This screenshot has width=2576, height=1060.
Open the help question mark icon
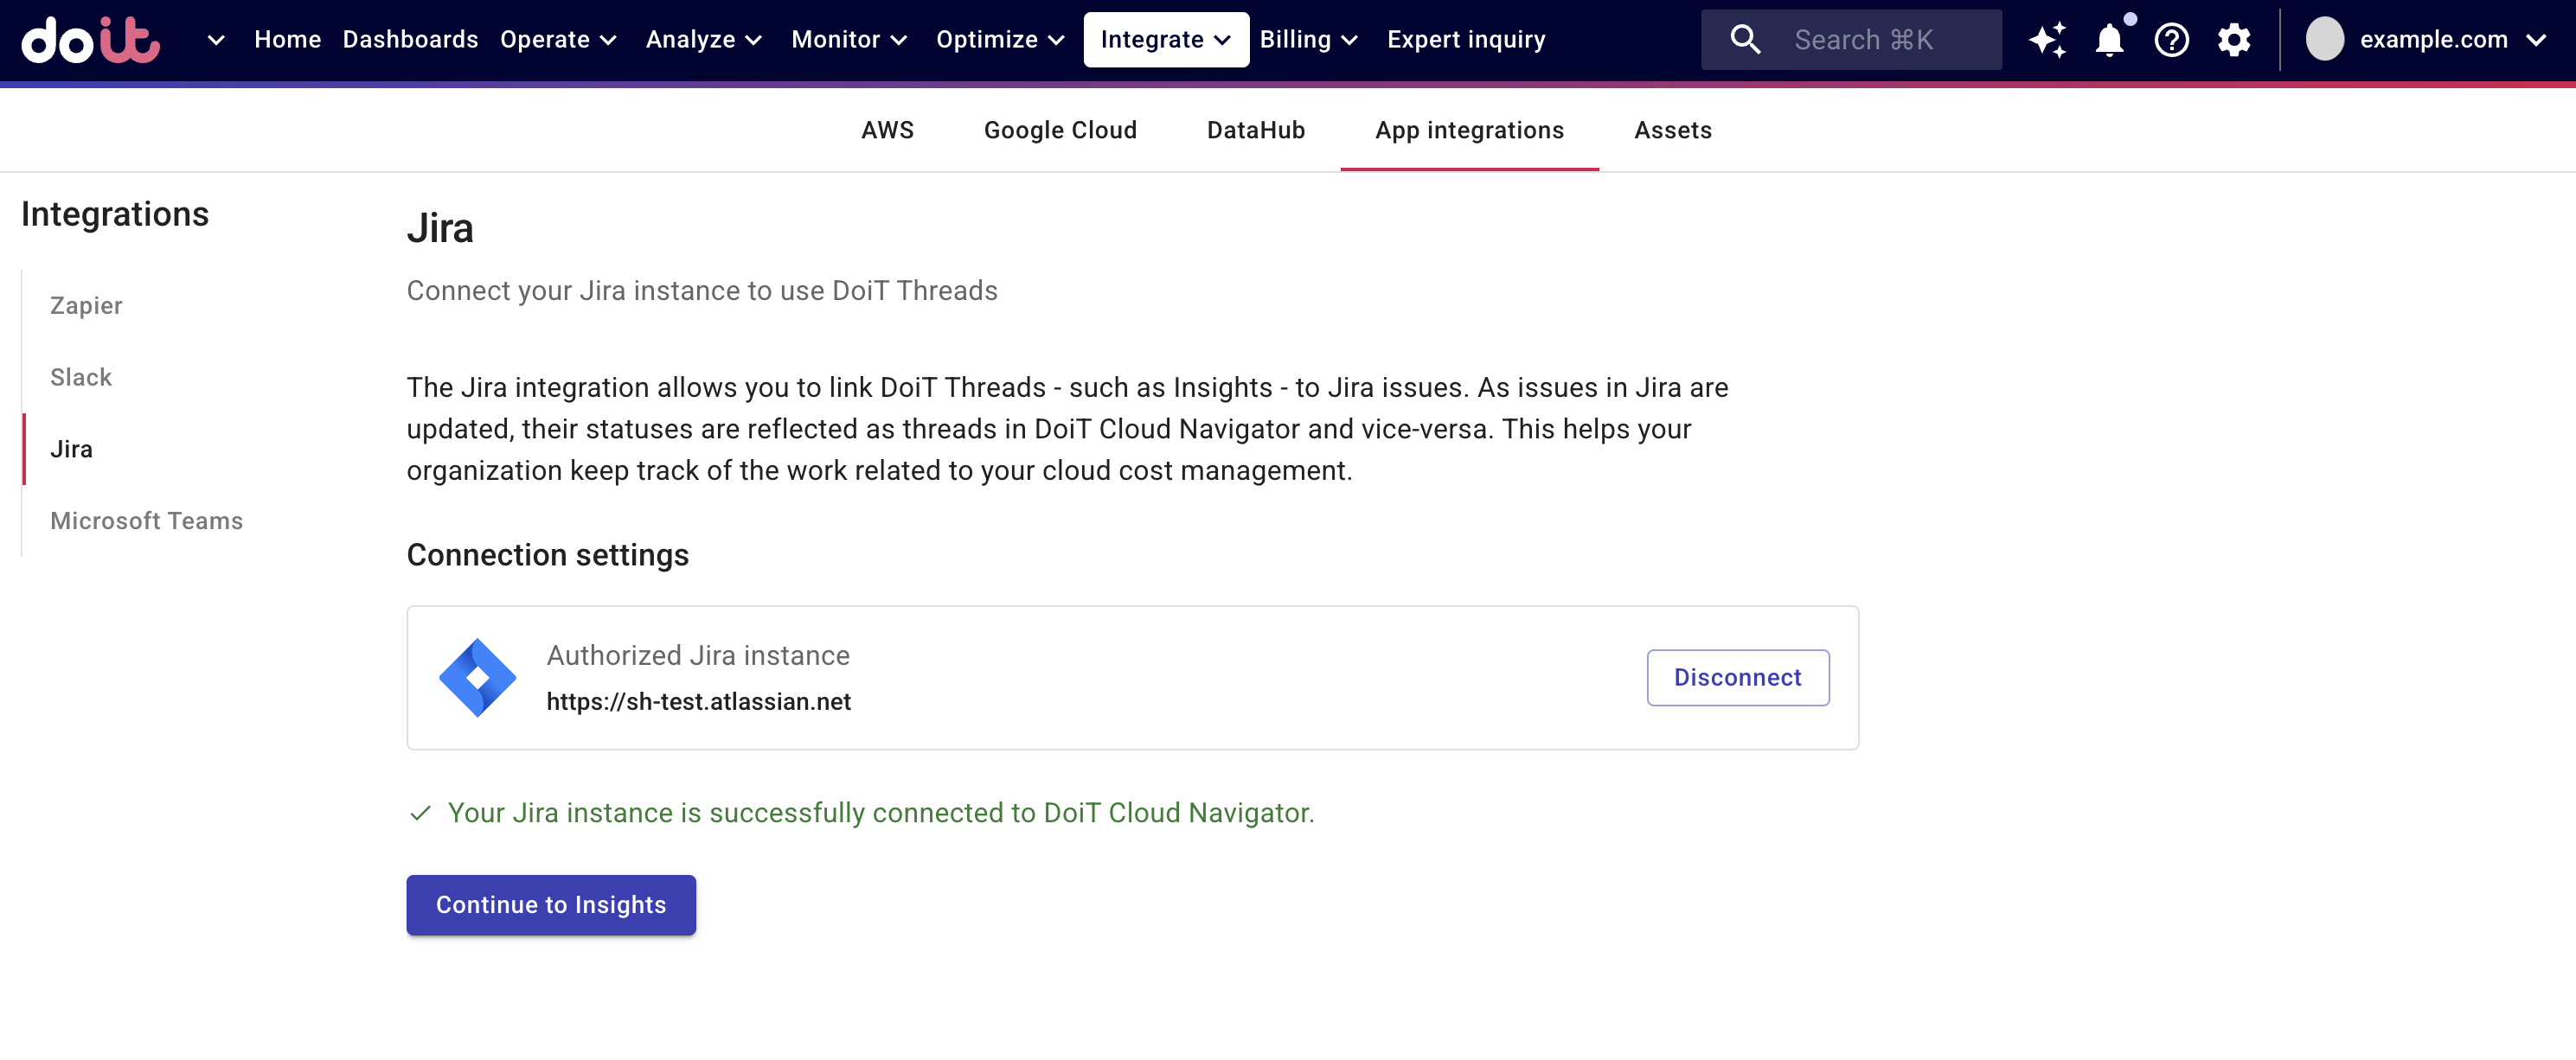(x=2171, y=40)
